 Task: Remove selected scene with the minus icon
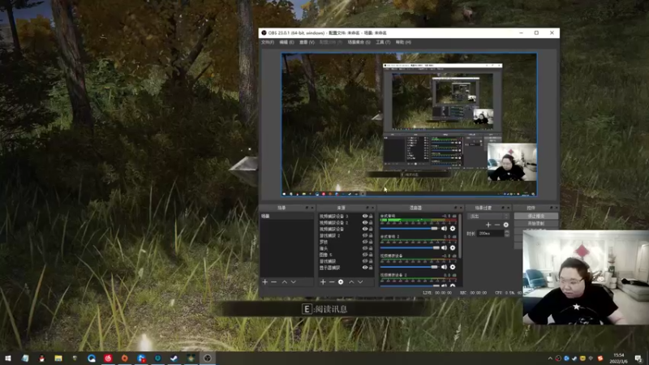(273, 281)
